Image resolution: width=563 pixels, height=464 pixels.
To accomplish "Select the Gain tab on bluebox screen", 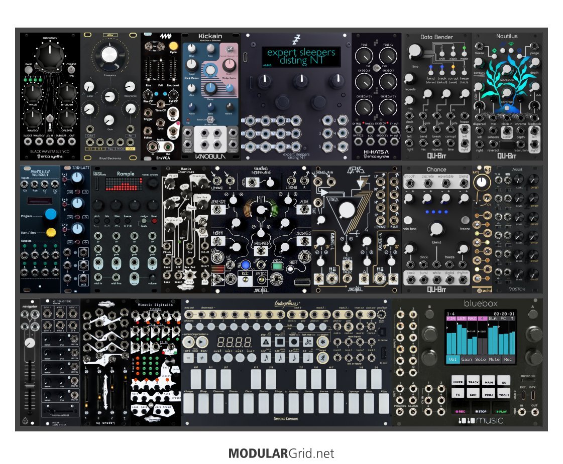I will (x=467, y=359).
